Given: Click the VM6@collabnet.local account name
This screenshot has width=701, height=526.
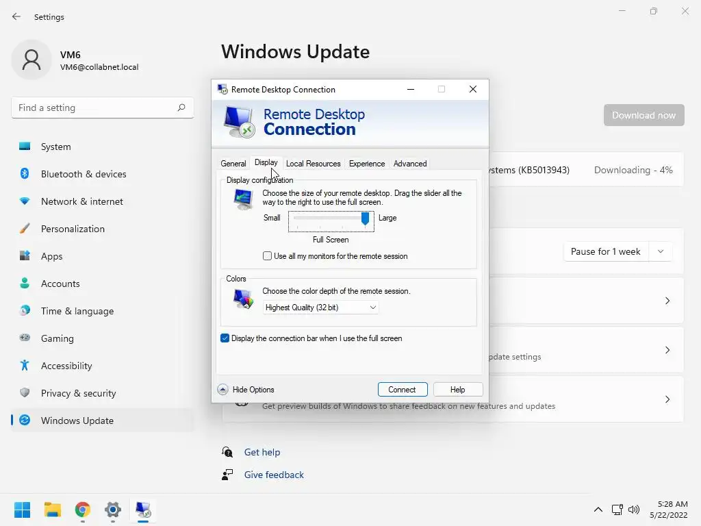Looking at the screenshot, I should (99, 67).
